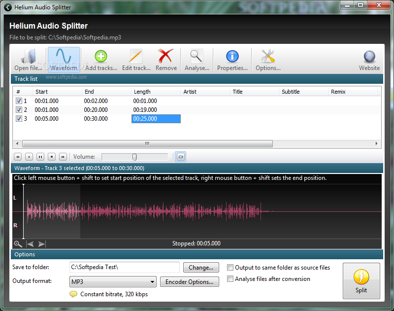Click Constant bitrate, 320 kbps text
This screenshot has width=394, height=311.
click(114, 294)
